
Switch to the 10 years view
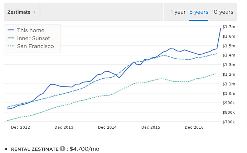(222, 12)
